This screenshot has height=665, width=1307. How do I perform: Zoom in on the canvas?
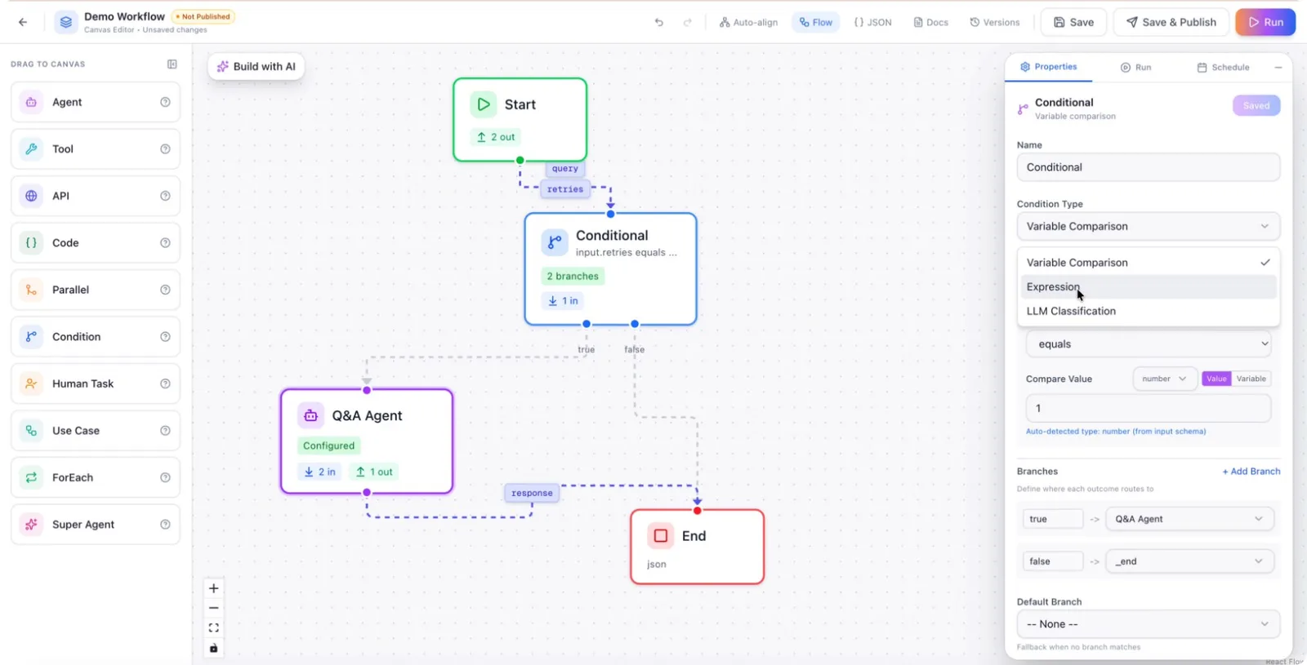[x=214, y=588]
